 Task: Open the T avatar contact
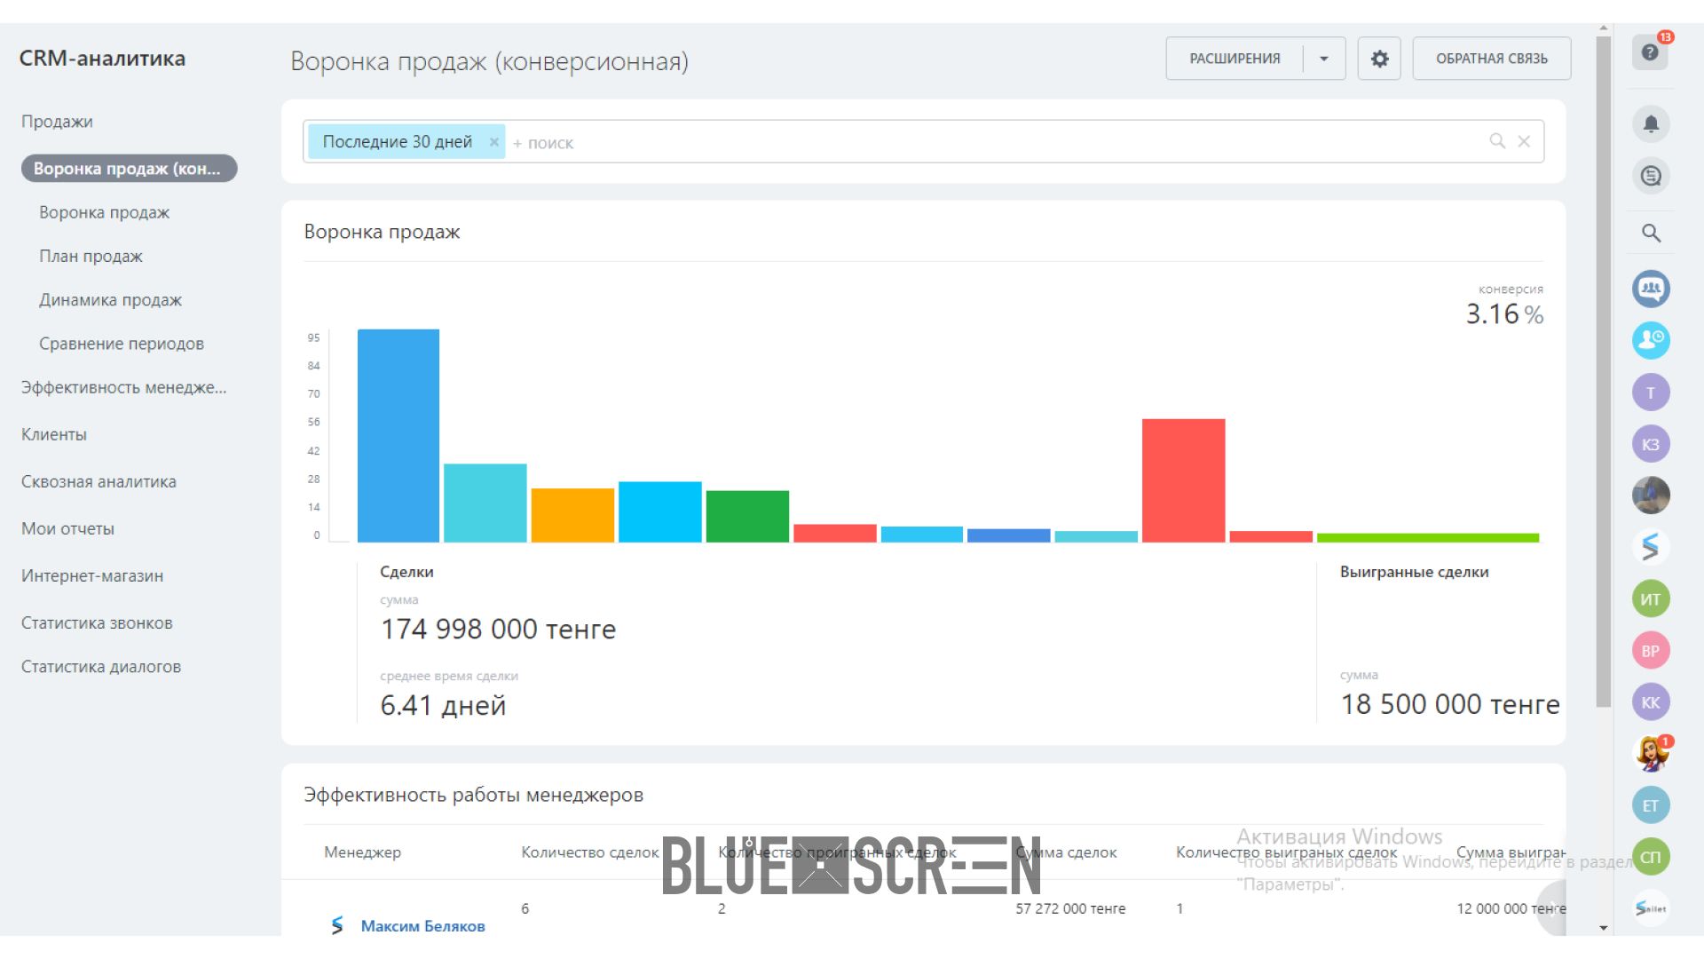(1651, 392)
